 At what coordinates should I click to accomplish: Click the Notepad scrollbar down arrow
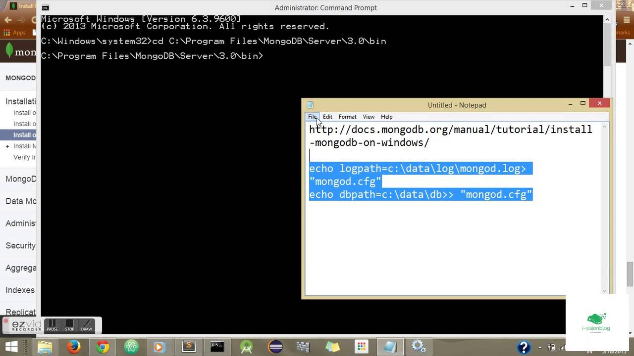604,291
